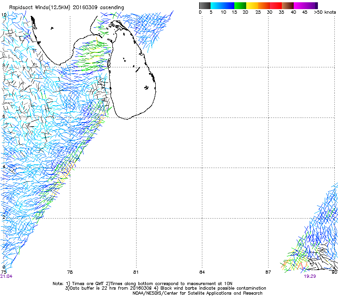The height and width of the screenshot is (296, 338).
Task: Click the green 15-20 knots swatch
Action: (x=240, y=5)
